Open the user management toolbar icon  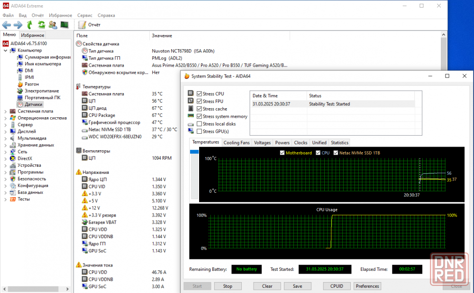(53, 25)
